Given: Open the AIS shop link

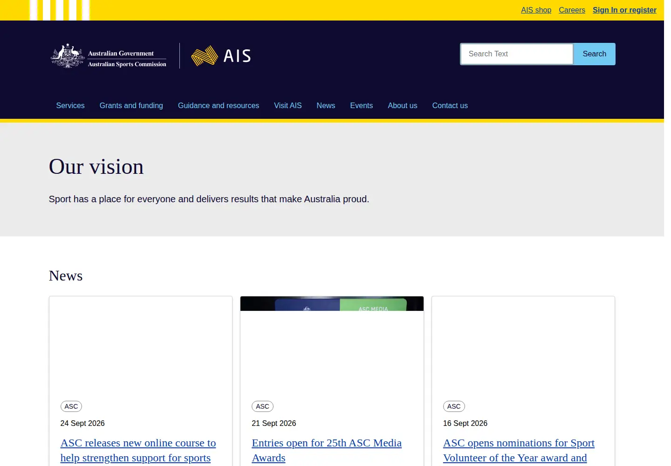Looking at the screenshot, I should [x=536, y=10].
